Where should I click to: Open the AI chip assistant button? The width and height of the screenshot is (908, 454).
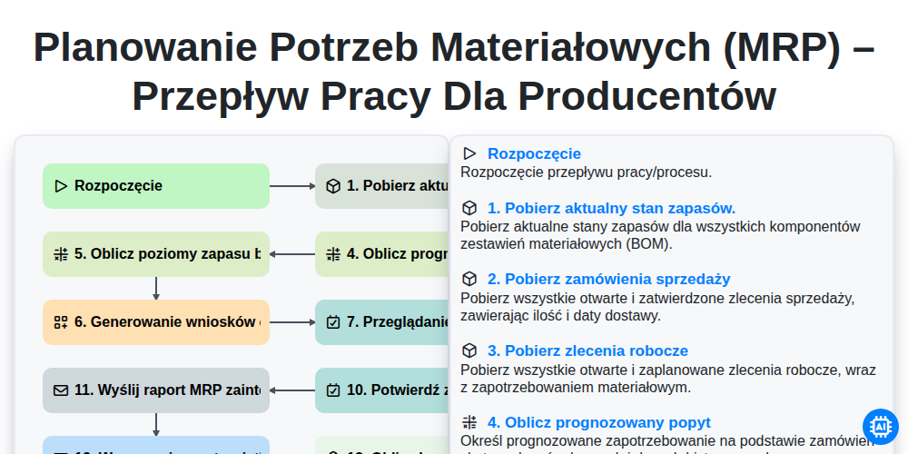point(880,427)
